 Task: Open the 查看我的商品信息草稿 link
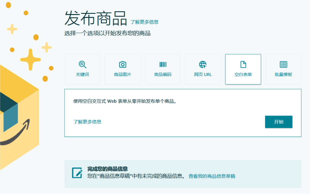click(212, 176)
